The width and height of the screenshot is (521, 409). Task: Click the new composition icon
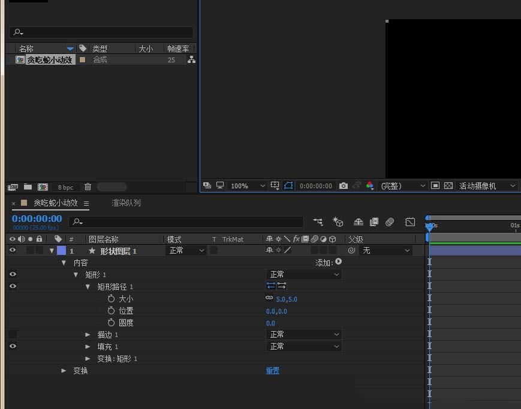point(43,187)
